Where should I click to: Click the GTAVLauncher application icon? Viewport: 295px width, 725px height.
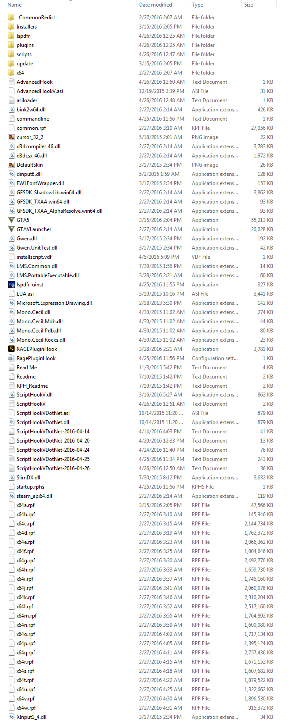click(x=11, y=229)
